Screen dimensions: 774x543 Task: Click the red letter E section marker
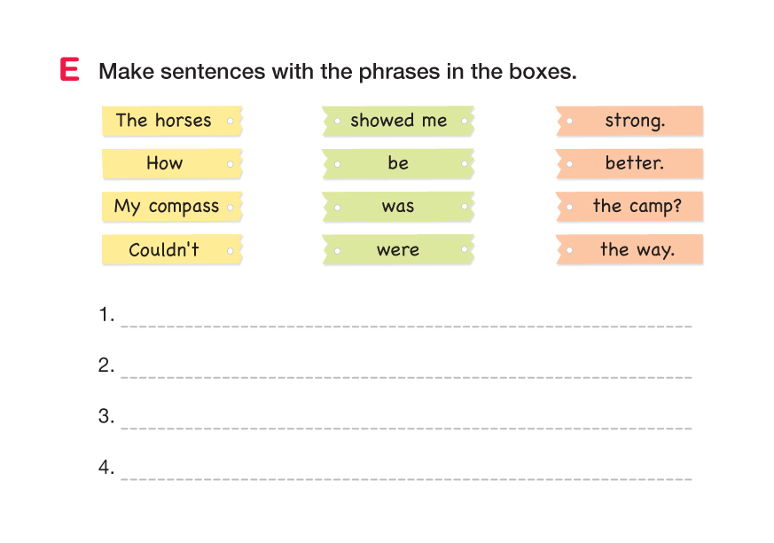pos(70,69)
